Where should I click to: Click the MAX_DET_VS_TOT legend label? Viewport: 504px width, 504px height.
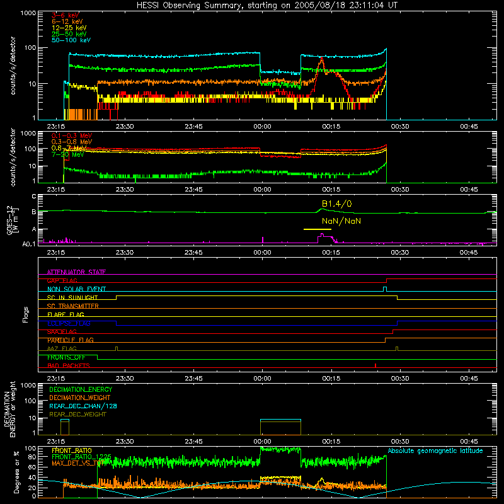click(x=78, y=463)
